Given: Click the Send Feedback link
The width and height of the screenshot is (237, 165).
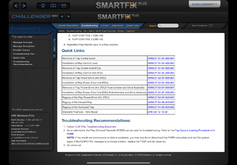Looking at the screenshot, I should click(200, 26).
